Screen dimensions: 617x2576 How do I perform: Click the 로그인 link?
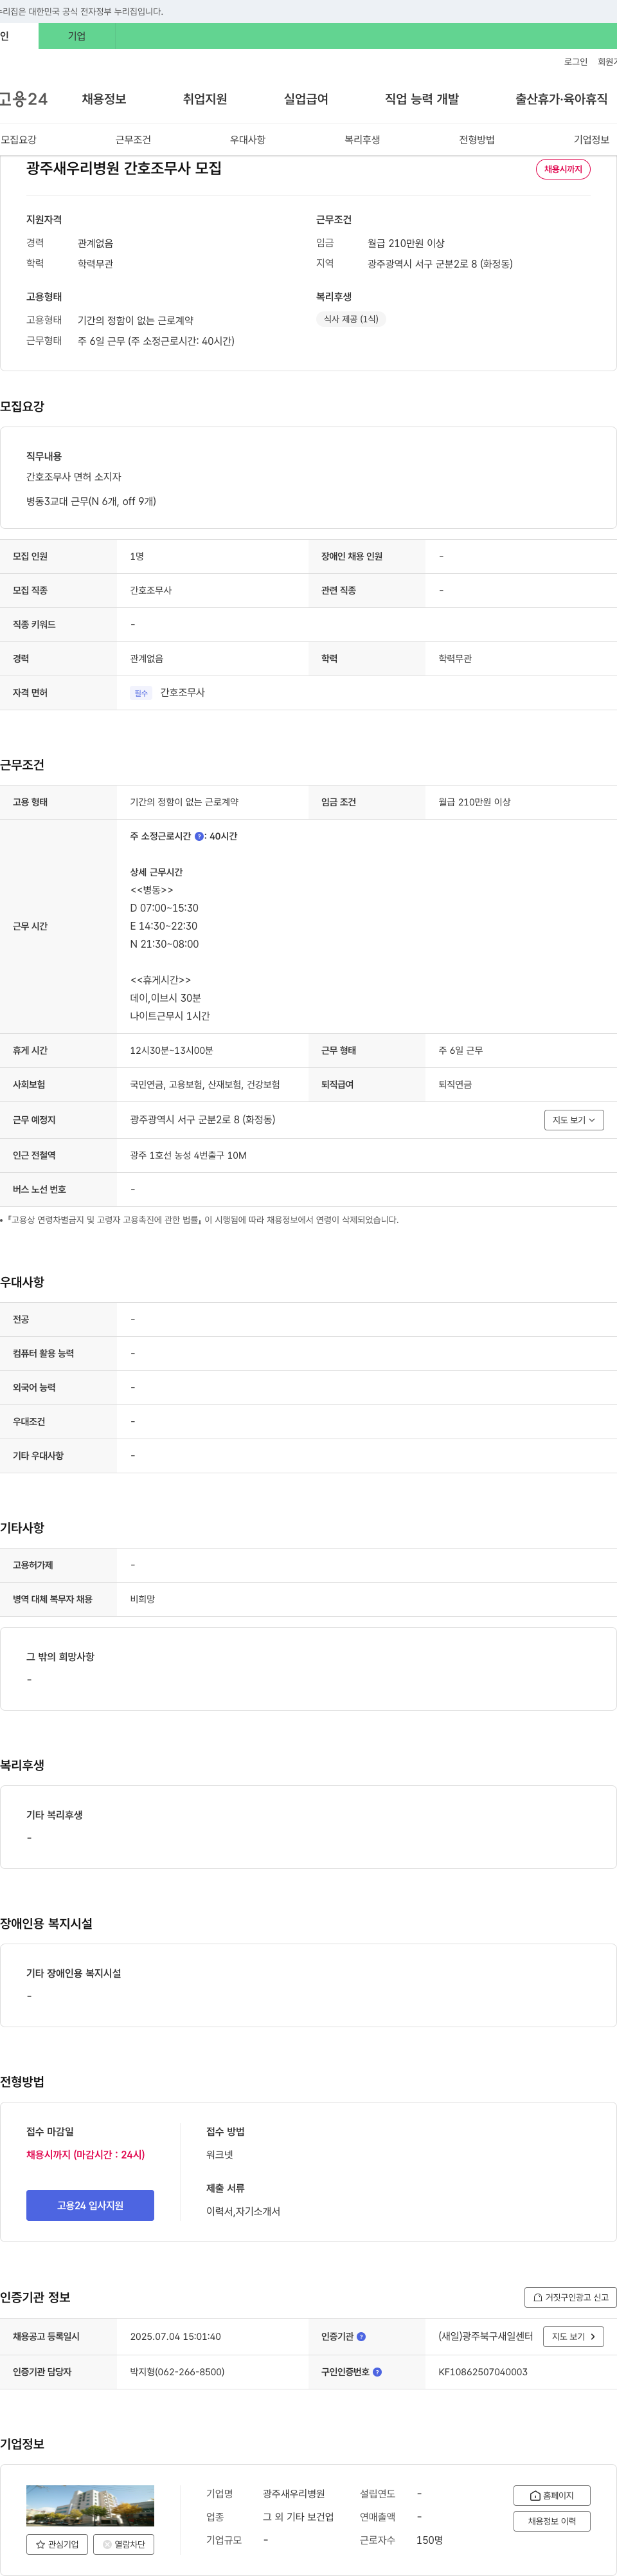pos(575,62)
